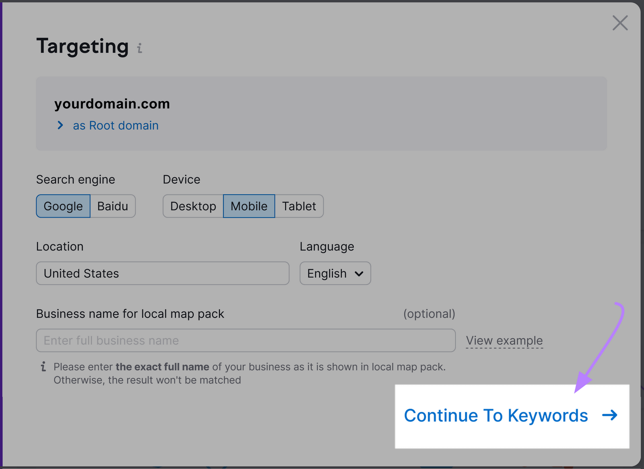Click the info icon beside the business name note
The width and height of the screenshot is (644, 469).
pyautogui.click(x=43, y=367)
